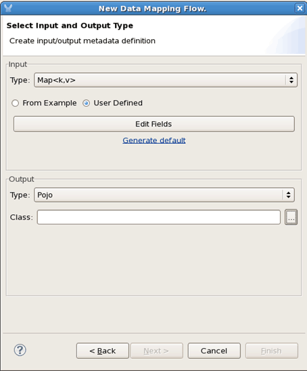
Task: Click the Edit Fields button
Action: click(154, 124)
